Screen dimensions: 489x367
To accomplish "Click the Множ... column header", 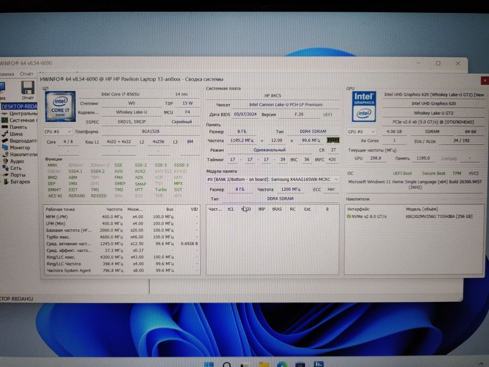I will 135,209.
